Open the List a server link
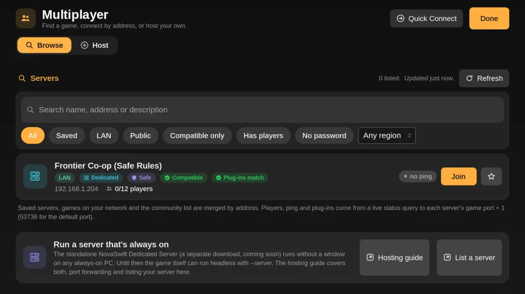 pos(469,258)
